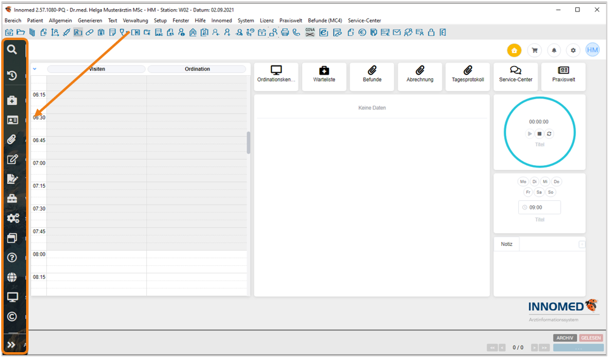Viewport: 608px width, 357px height.
Task: Click the ABC document toolbar icon
Action: tap(158, 33)
